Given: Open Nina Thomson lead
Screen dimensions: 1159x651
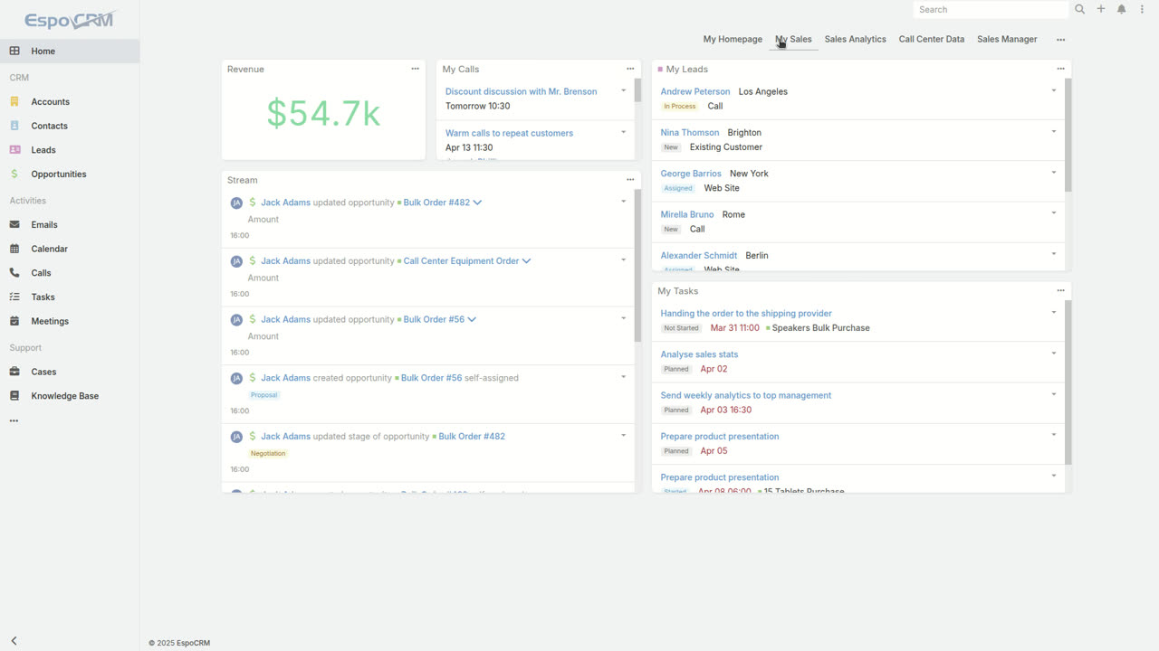Looking at the screenshot, I should pos(690,132).
